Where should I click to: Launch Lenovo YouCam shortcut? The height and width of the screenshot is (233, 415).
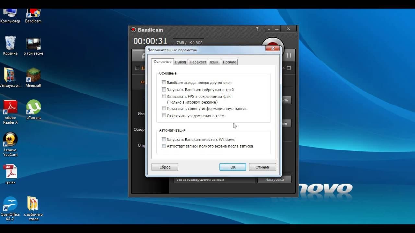click(10, 144)
